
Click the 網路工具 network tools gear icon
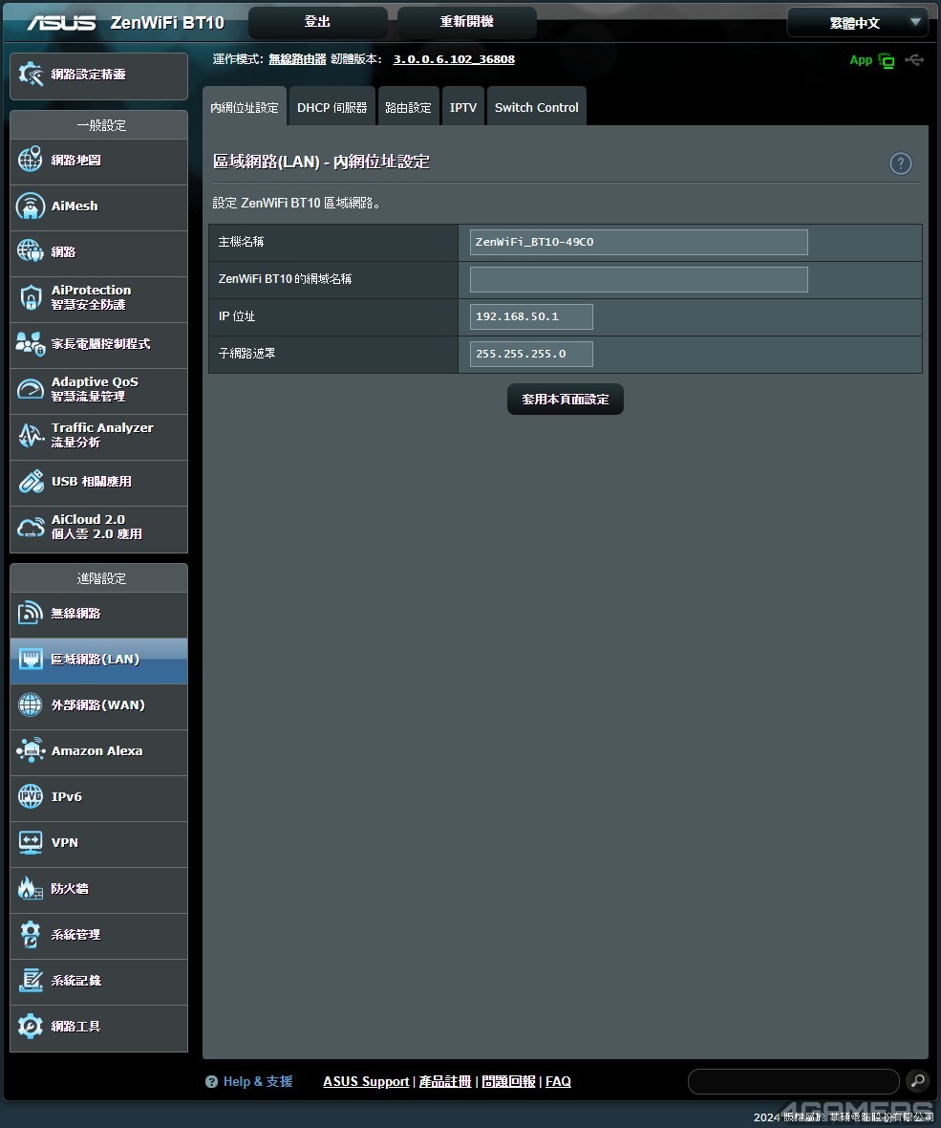[31, 1026]
